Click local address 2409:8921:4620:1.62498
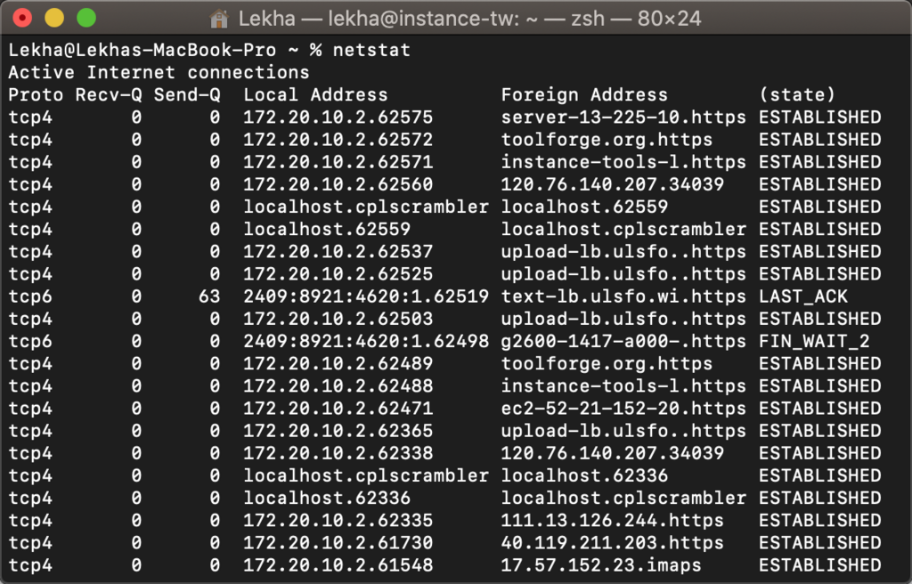 click(366, 342)
